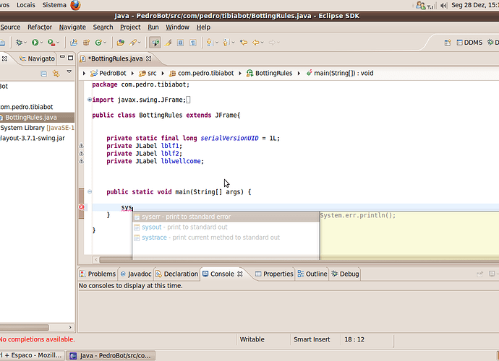Minimize the Package Explorer panel
The height and width of the screenshot is (361, 499).
click(x=62, y=57)
